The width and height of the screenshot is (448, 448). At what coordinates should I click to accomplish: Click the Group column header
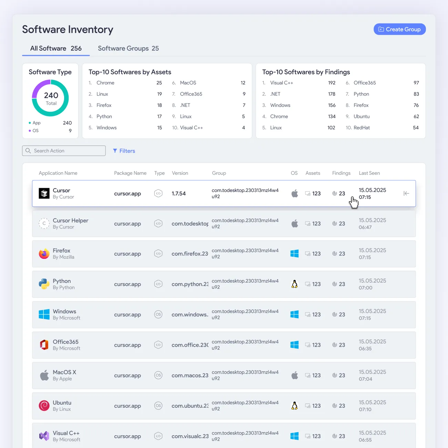click(x=219, y=173)
